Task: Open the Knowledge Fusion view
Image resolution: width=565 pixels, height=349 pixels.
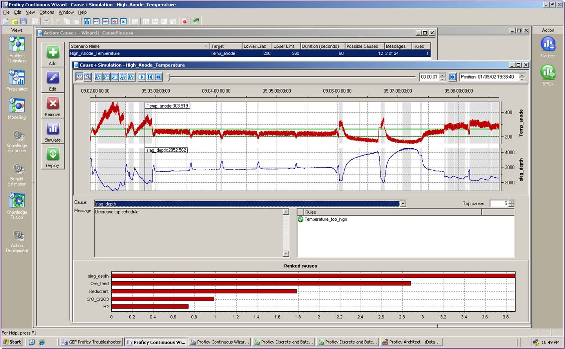Action: point(17,206)
